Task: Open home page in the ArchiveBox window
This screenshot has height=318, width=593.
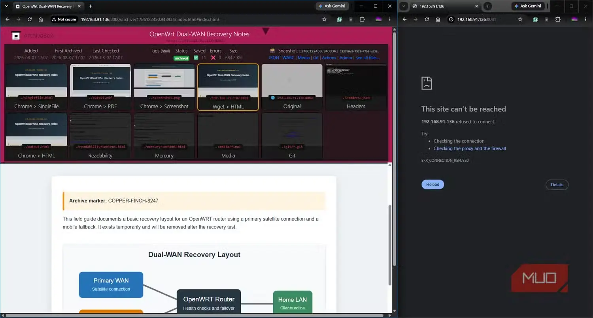Action: click(x=41, y=19)
